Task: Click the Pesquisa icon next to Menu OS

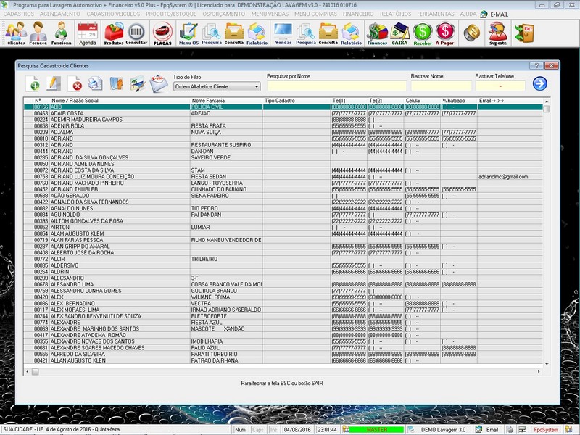Action: 212,33
